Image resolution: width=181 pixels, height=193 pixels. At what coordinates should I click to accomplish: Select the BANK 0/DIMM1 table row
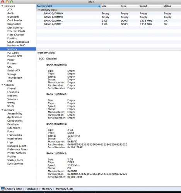coord(109,20)
